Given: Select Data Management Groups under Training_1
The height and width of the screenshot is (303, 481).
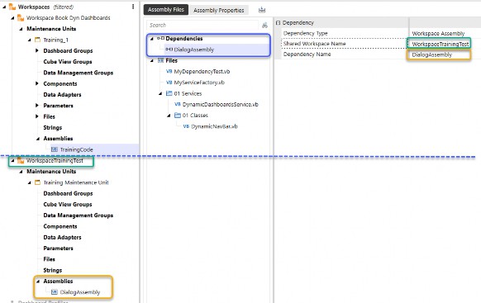Looking at the screenshot, I should [x=79, y=73].
